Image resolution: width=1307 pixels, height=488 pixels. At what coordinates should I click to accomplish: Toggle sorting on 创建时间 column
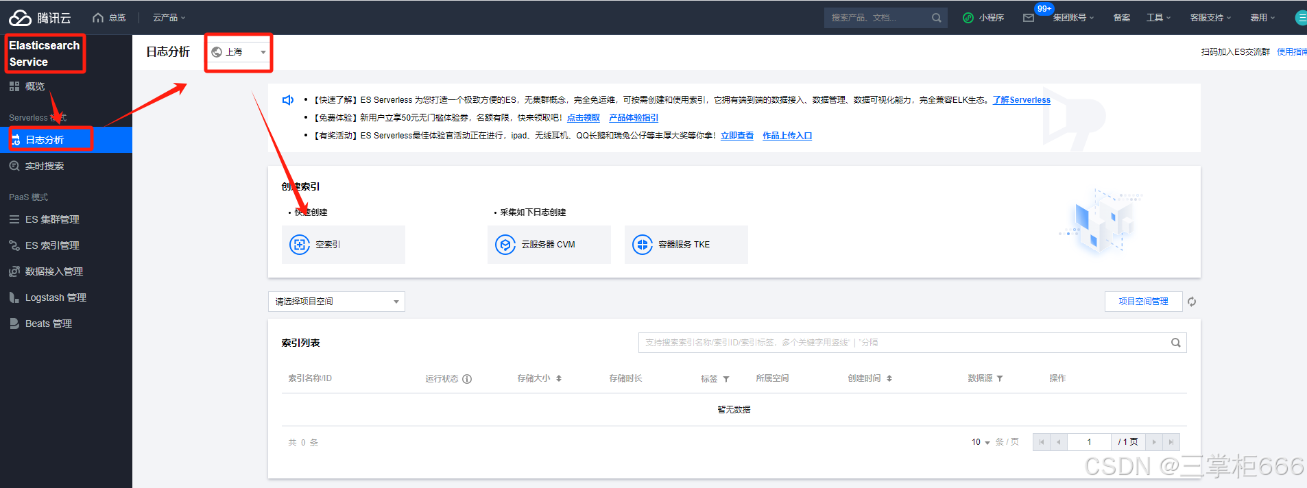(x=889, y=378)
